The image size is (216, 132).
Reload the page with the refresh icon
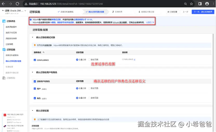coord(17,4)
